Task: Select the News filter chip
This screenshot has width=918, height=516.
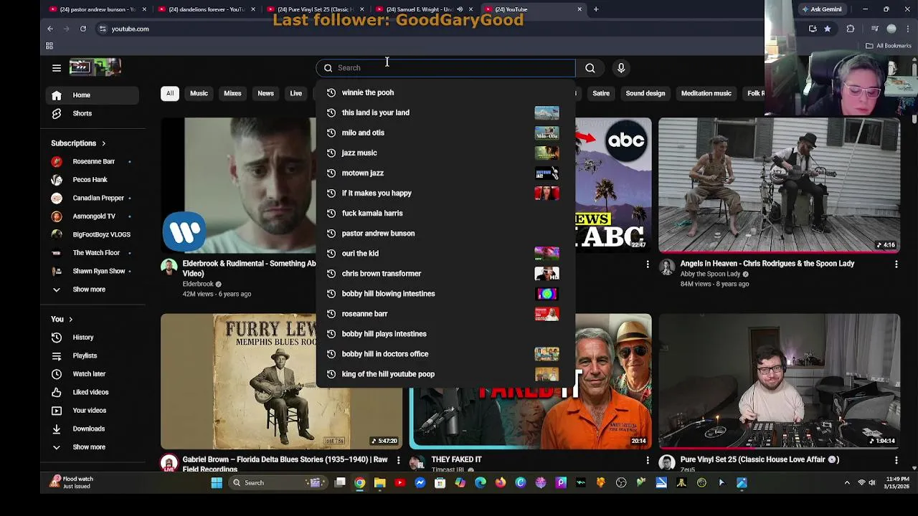Action: [265, 93]
